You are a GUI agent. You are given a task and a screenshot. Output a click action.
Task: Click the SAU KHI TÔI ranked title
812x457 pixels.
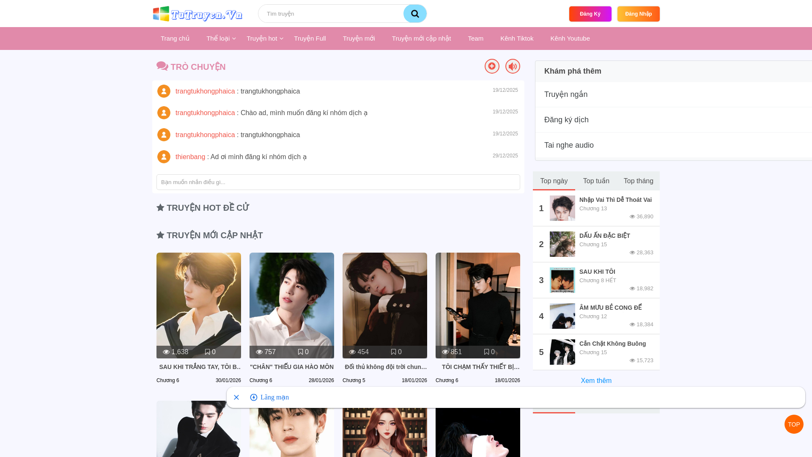click(x=597, y=272)
